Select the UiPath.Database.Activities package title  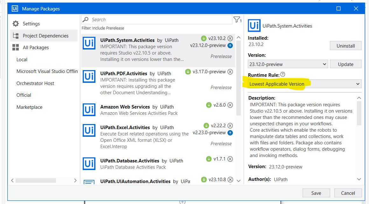pos(130,161)
